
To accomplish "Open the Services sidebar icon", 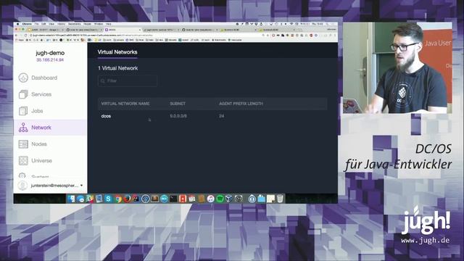I will click(x=23, y=94).
